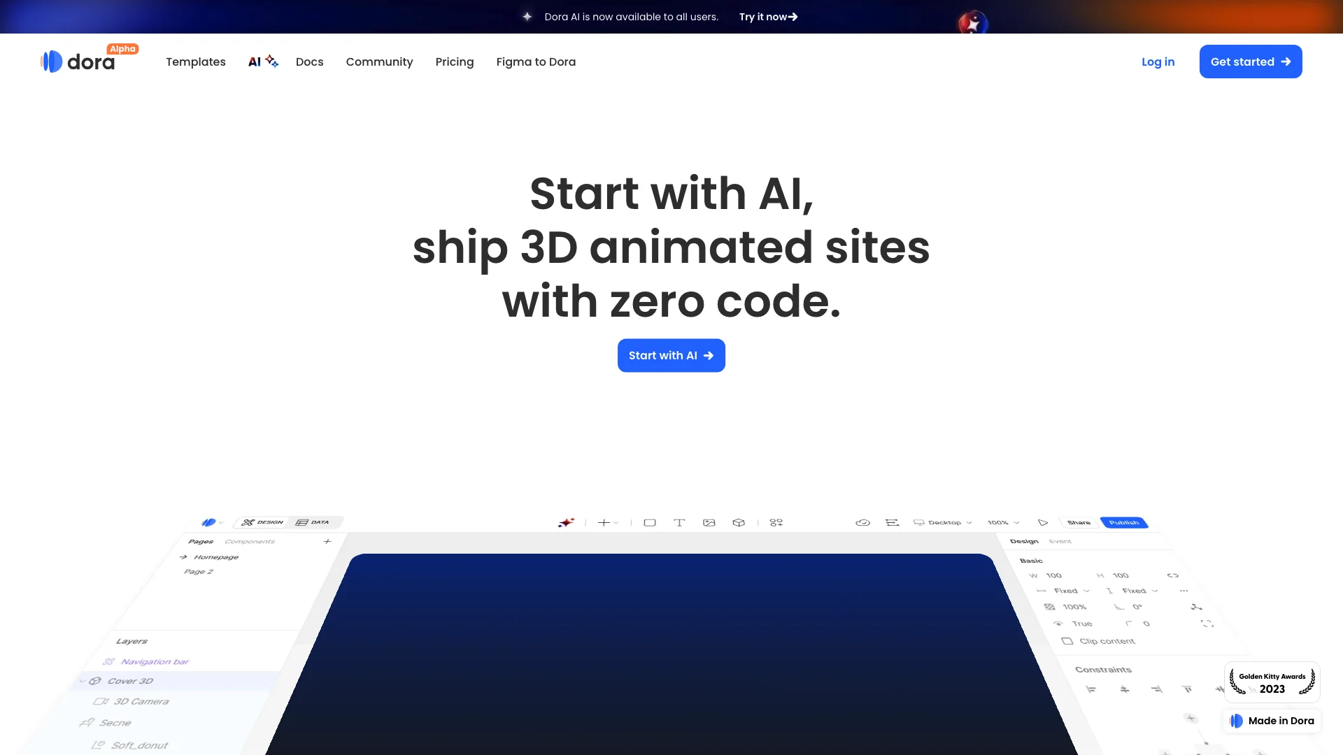The height and width of the screenshot is (755, 1343).
Task: Switch to the Design tab in right panel
Action: pos(1025,541)
